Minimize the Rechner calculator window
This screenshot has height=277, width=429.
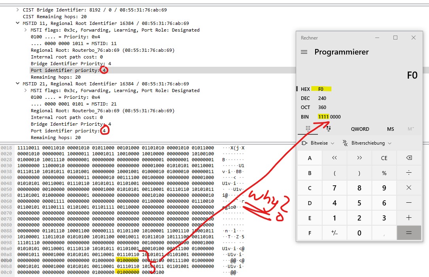tap(377, 38)
